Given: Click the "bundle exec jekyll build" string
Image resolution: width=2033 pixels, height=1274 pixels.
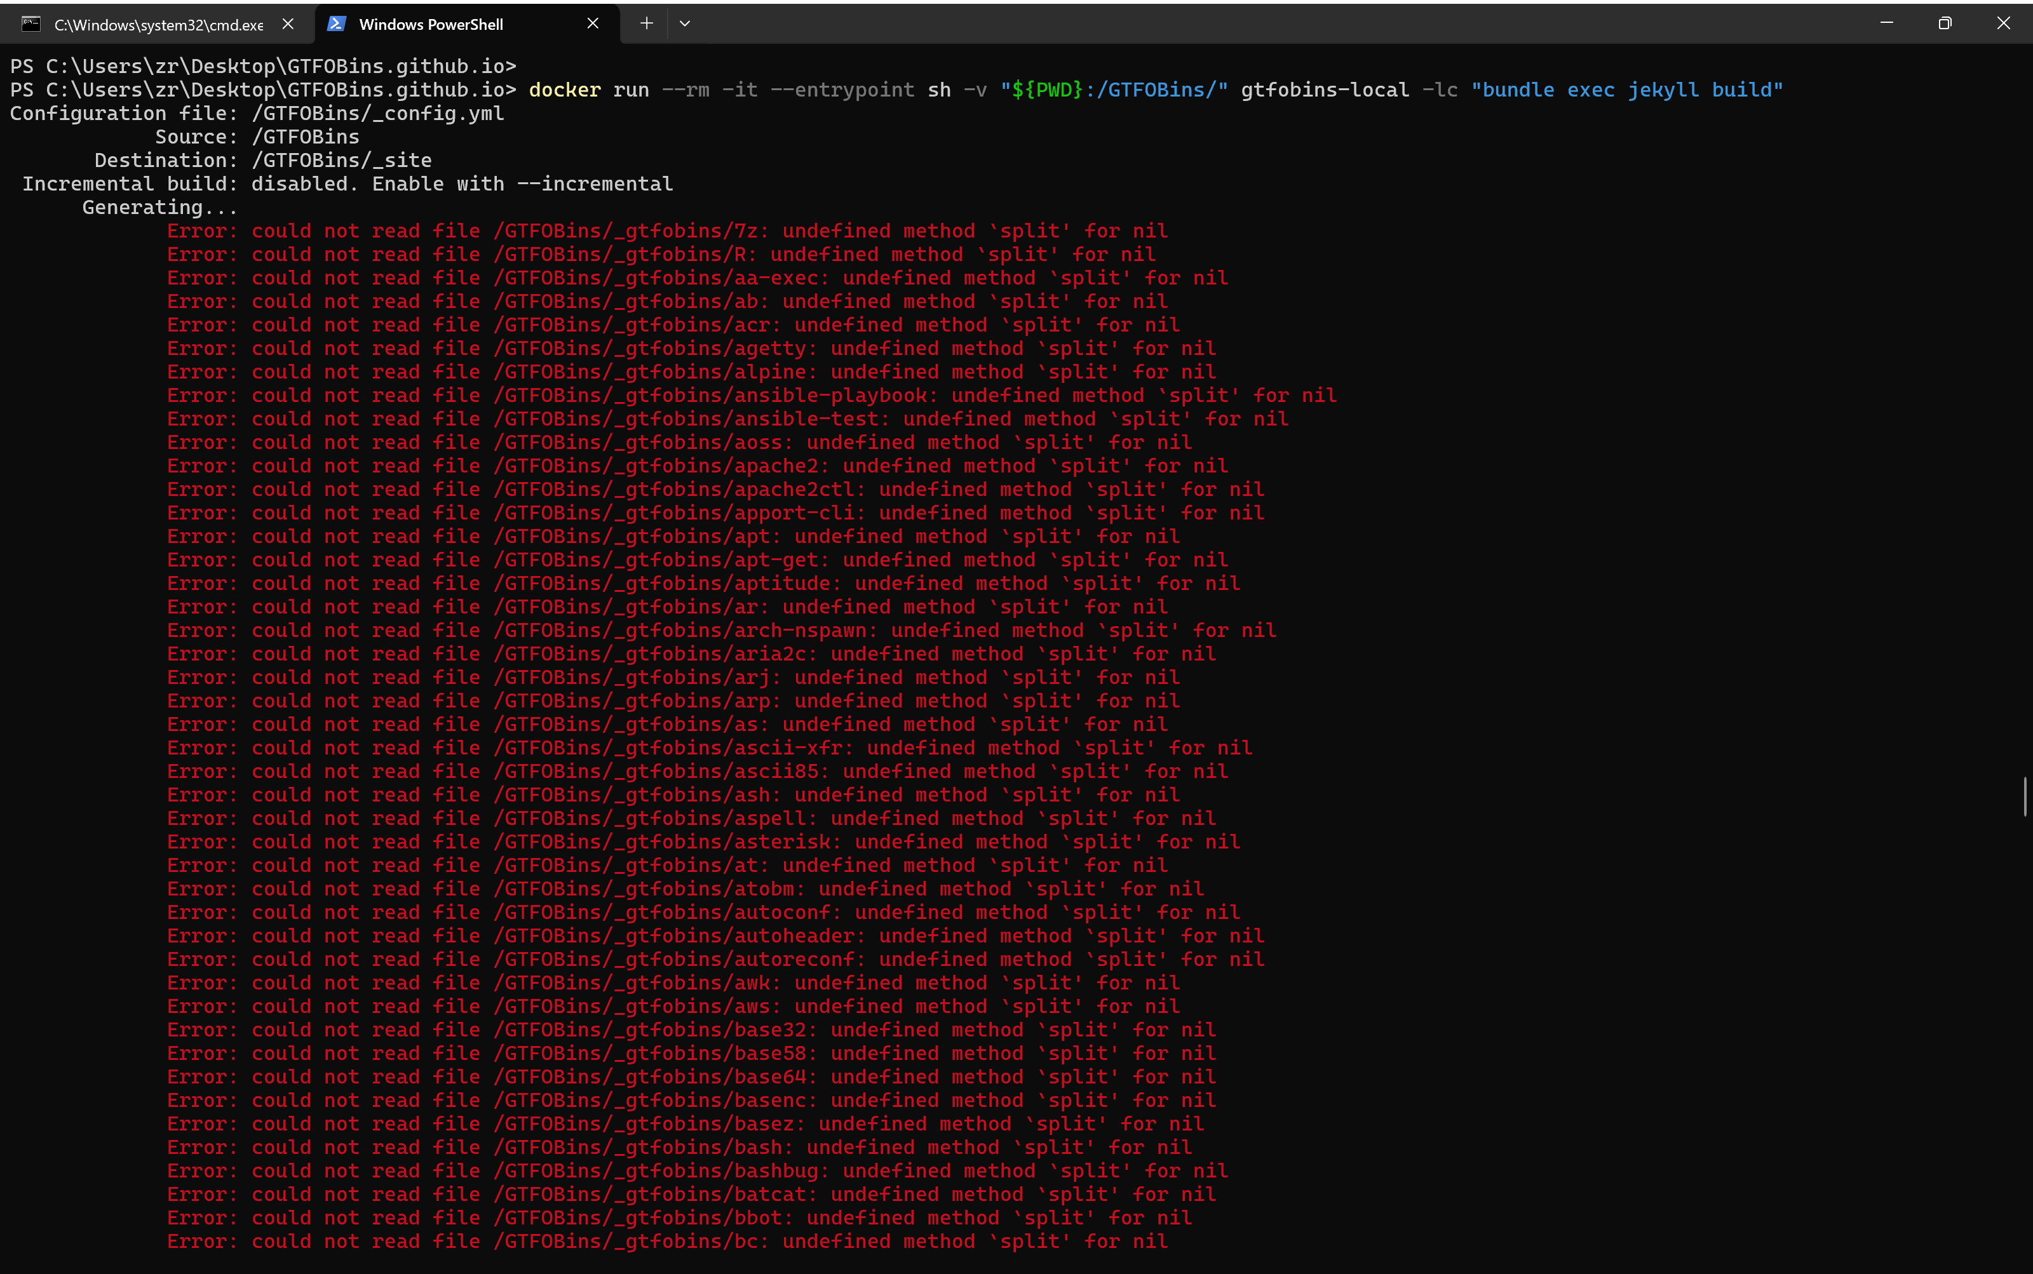Looking at the screenshot, I should click(1627, 90).
